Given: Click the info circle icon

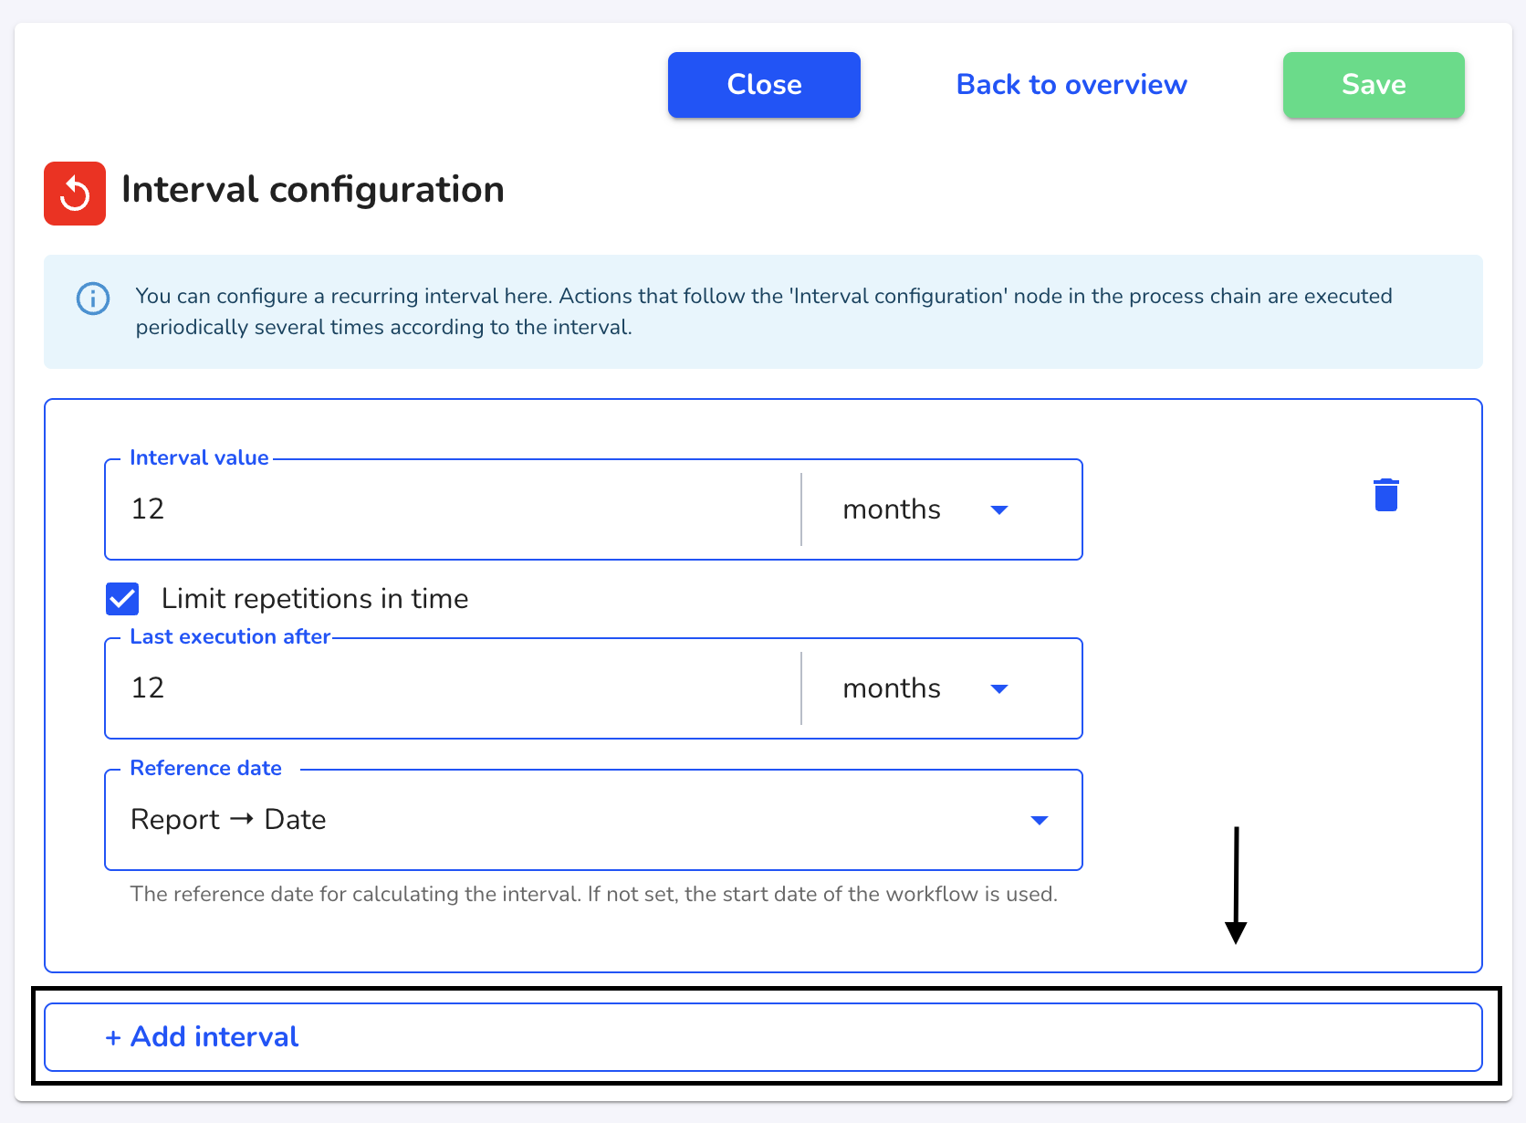Looking at the screenshot, I should click(x=93, y=299).
